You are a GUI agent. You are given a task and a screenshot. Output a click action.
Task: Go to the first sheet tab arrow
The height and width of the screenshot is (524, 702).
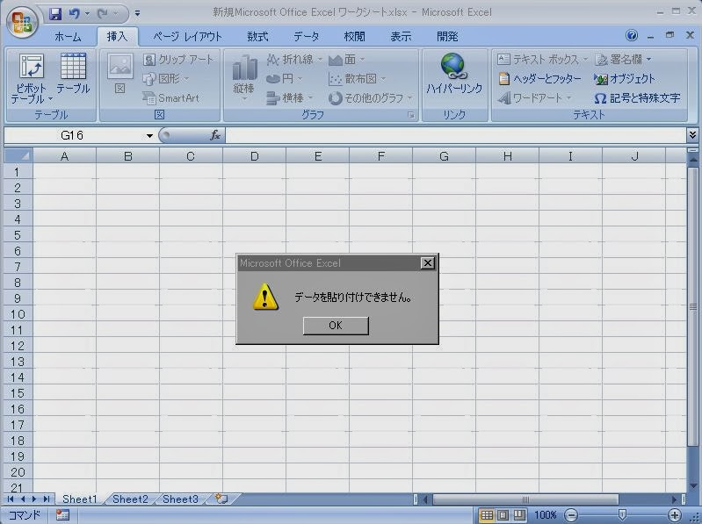click(x=11, y=499)
